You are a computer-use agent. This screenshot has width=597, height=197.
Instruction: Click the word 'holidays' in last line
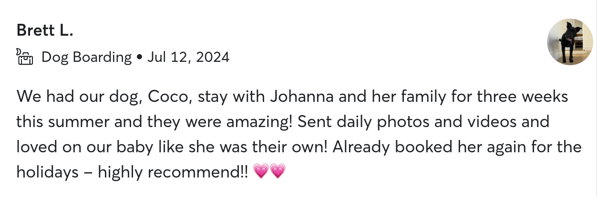47,171
